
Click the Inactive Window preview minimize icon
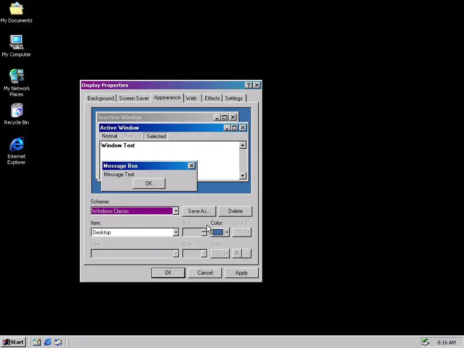(217, 117)
